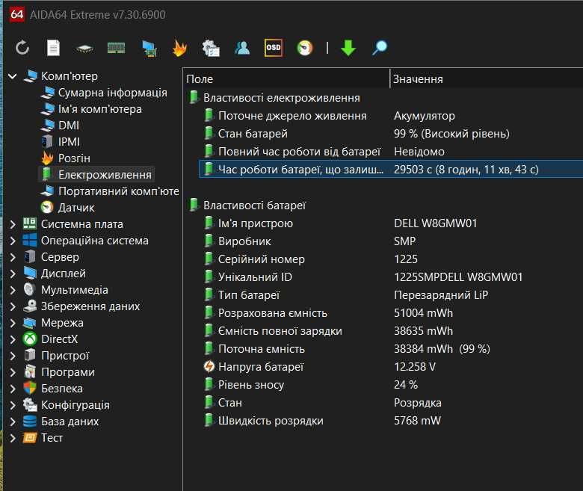Click the gauge icon next to Датчик

[47, 207]
